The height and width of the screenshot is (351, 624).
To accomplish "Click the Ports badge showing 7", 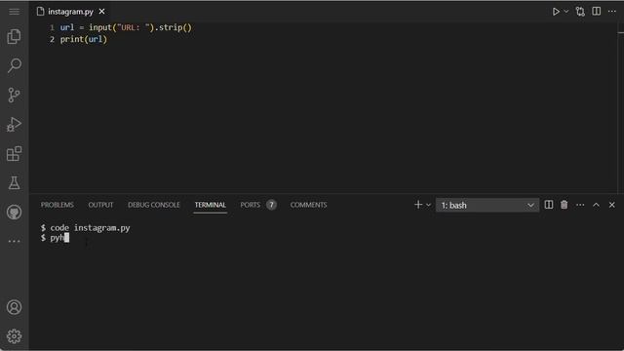I will click(x=271, y=205).
